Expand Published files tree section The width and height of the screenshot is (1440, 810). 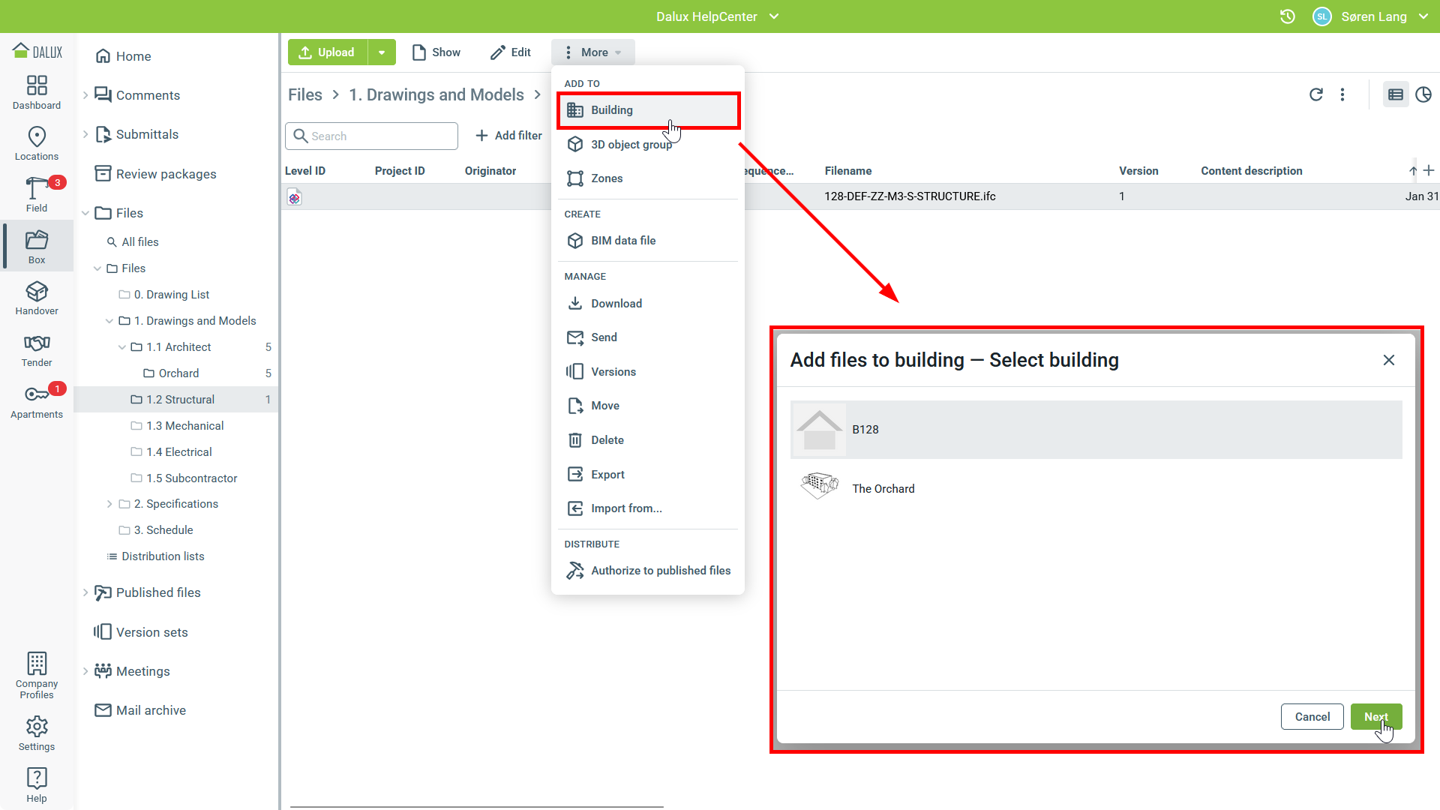pos(85,592)
